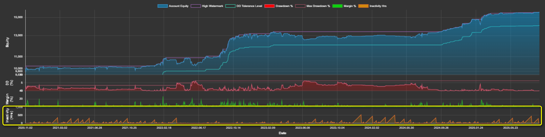Click the 2021.10.25 date label
Viewport: 545px width, 137px height.
[129, 128]
